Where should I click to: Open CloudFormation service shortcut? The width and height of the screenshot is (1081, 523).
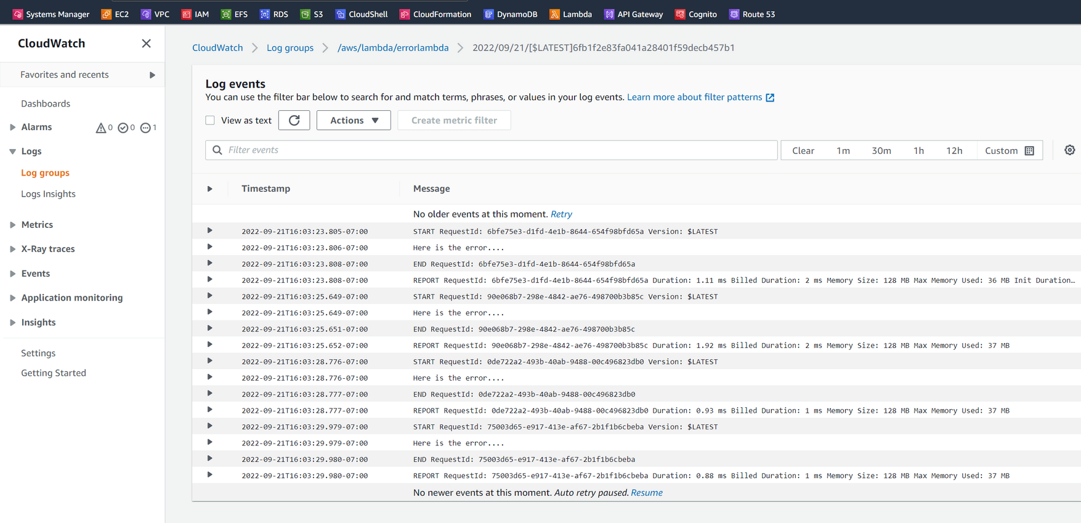[x=435, y=14]
